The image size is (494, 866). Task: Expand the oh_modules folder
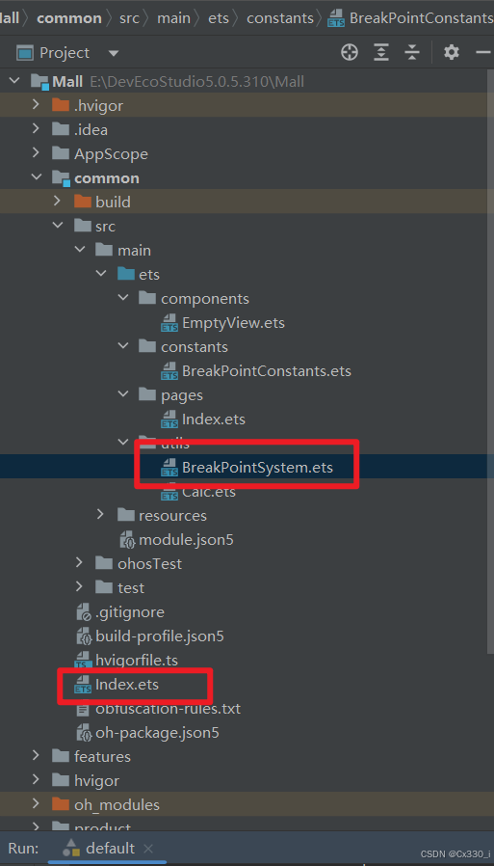point(36,804)
